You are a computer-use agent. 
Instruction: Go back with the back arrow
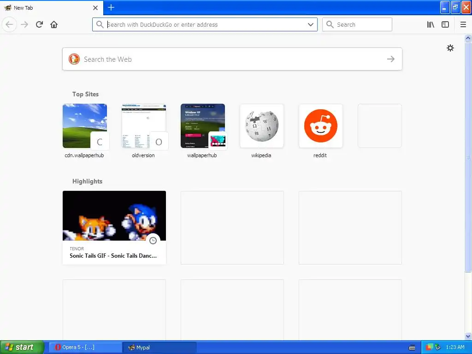pos(9,24)
